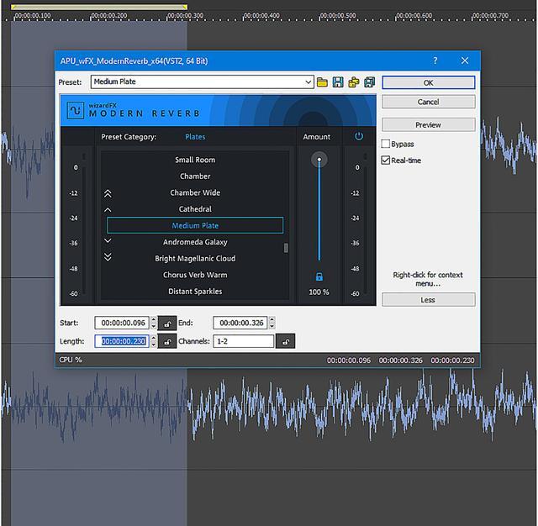Click the Cancel button

[x=429, y=102]
